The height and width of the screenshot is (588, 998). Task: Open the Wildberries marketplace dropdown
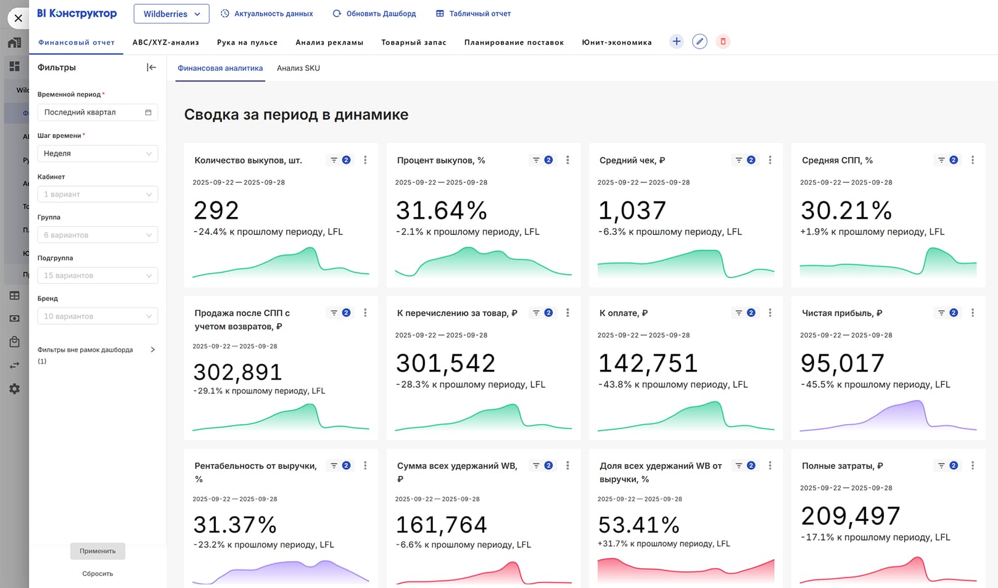tap(171, 14)
